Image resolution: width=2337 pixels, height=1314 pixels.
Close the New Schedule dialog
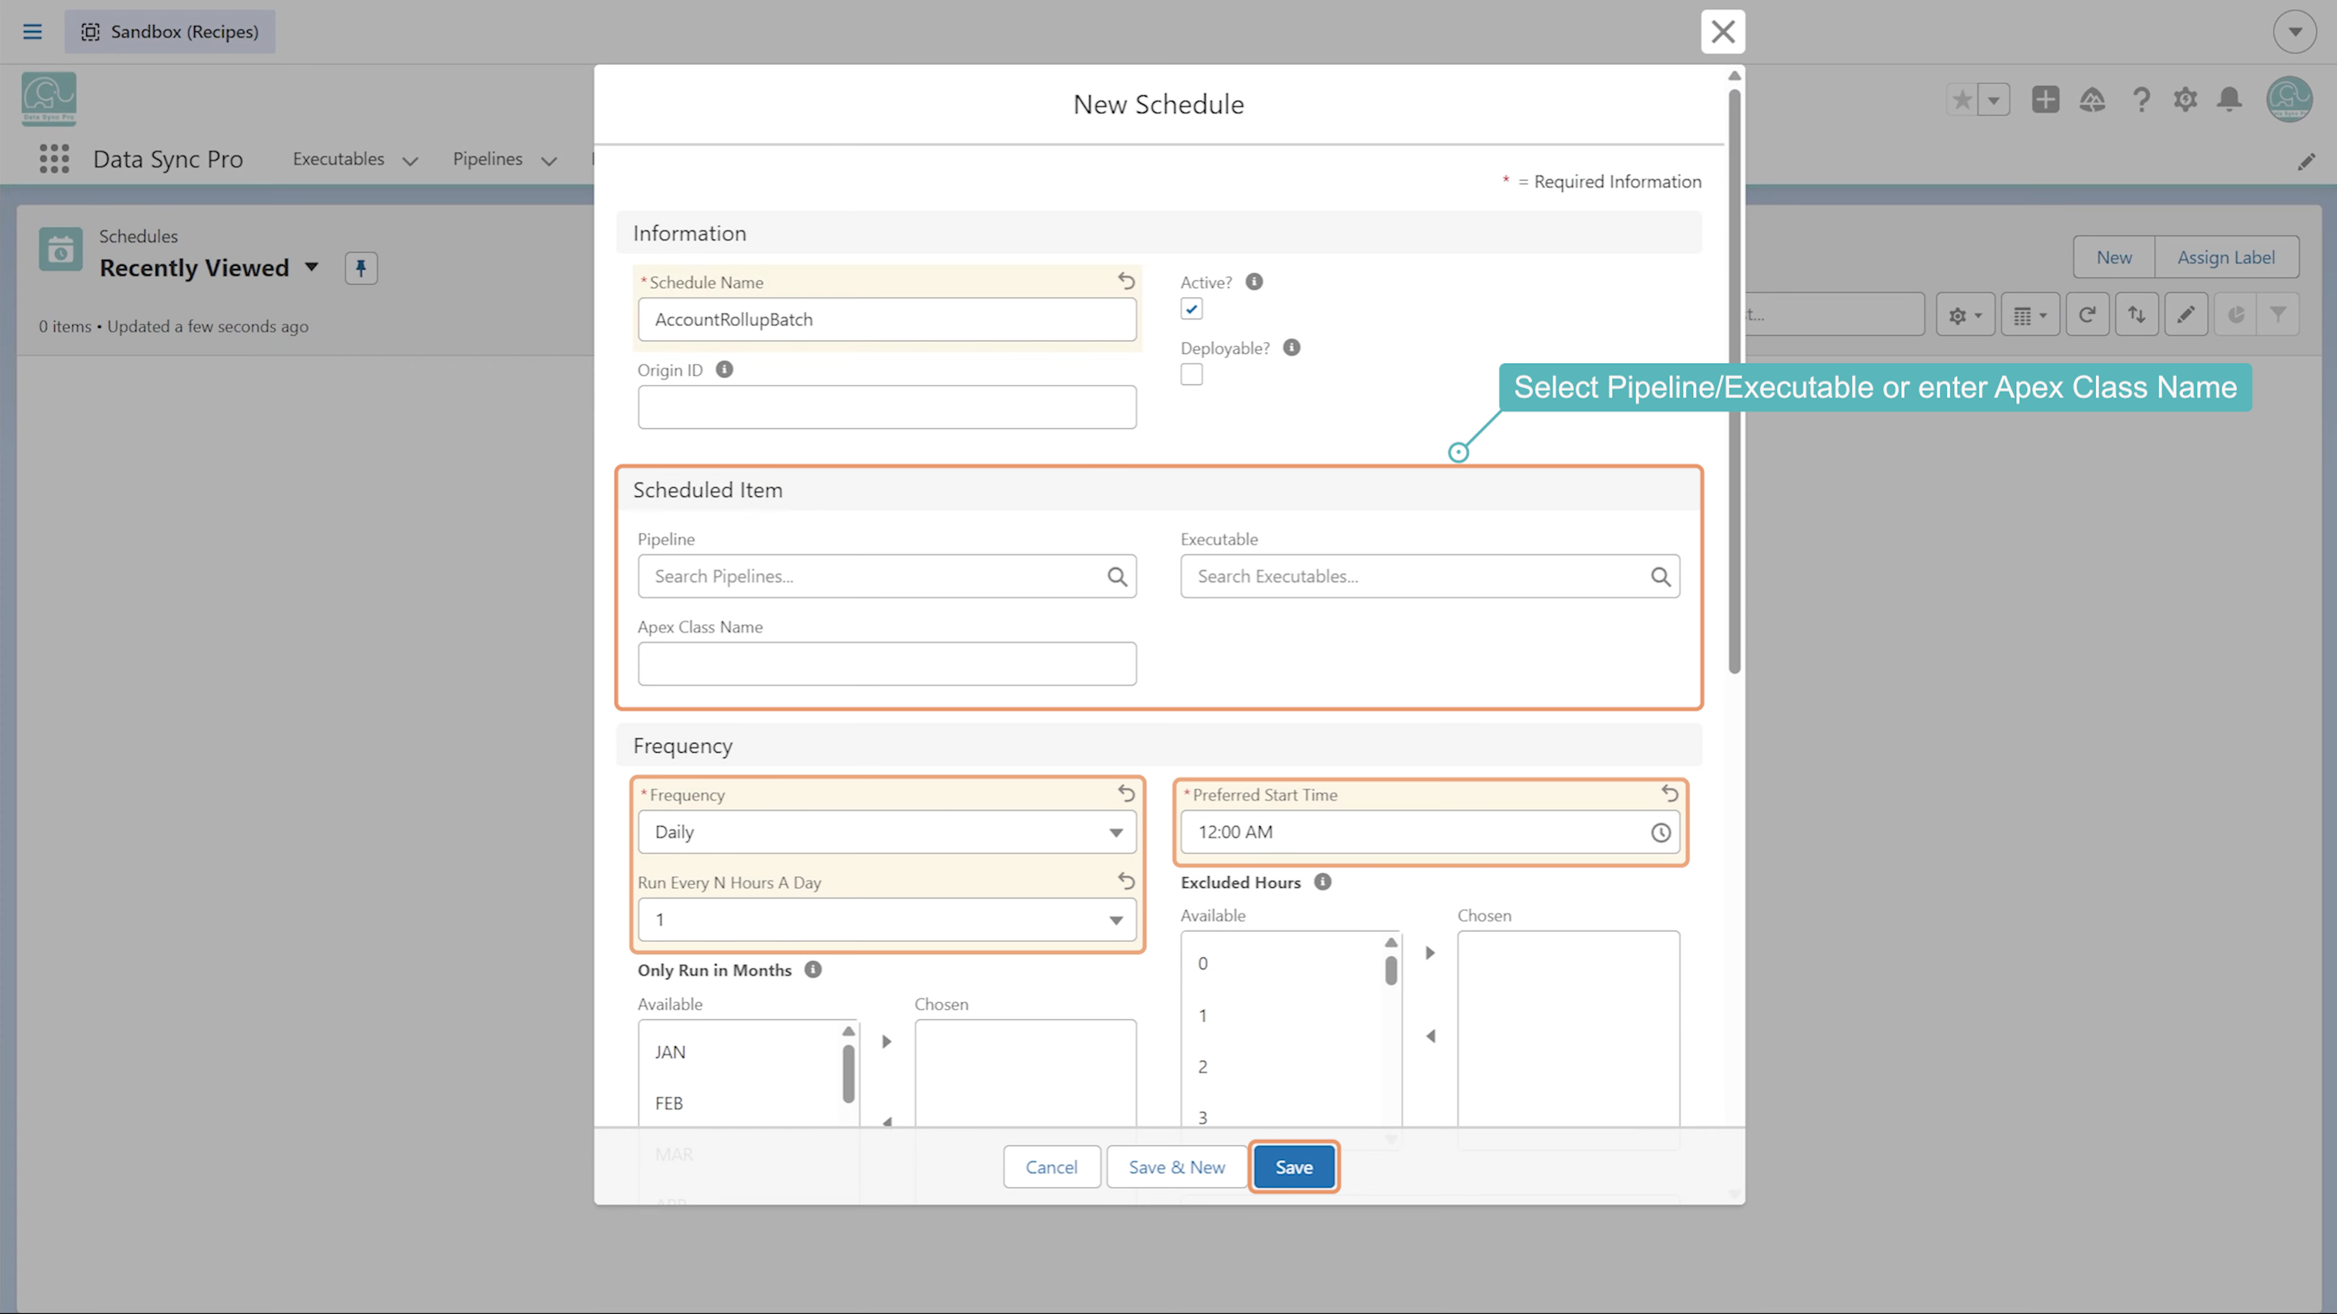click(x=1723, y=32)
